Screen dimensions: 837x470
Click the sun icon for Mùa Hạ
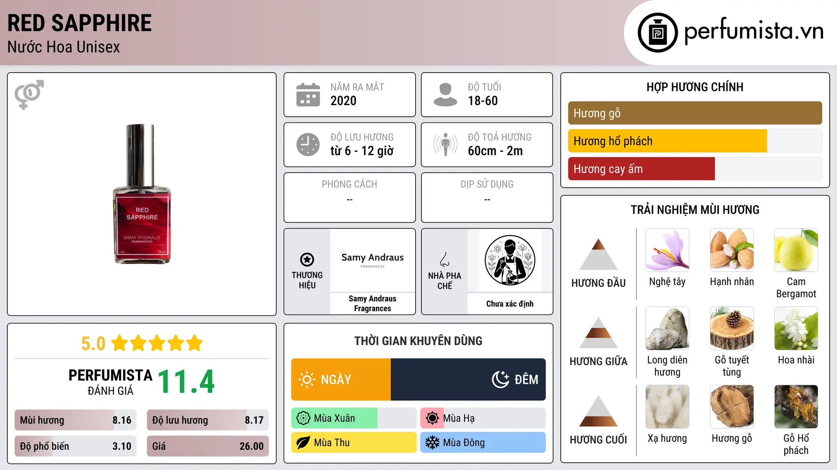[x=432, y=418]
